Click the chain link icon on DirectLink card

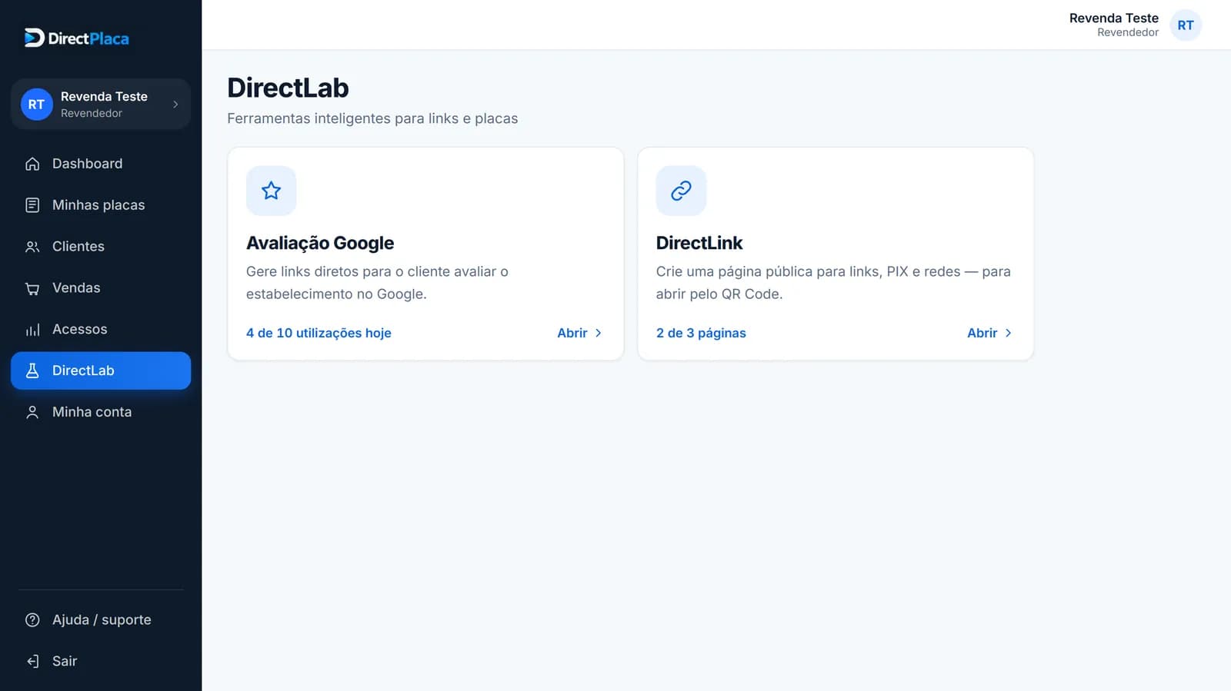click(x=681, y=191)
